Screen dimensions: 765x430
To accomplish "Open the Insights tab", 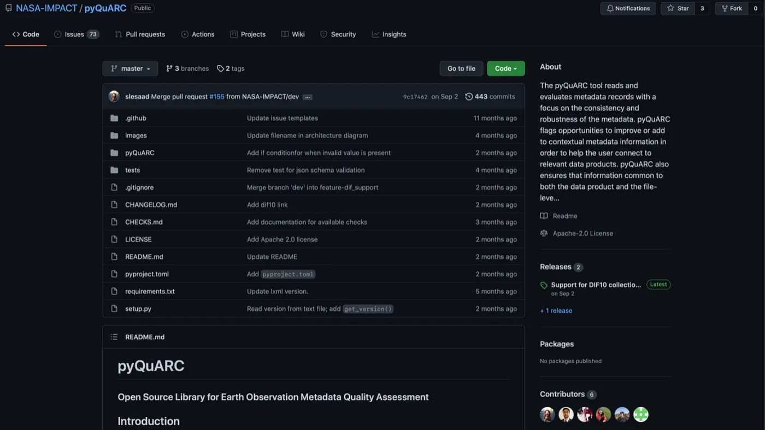I will [x=389, y=34].
